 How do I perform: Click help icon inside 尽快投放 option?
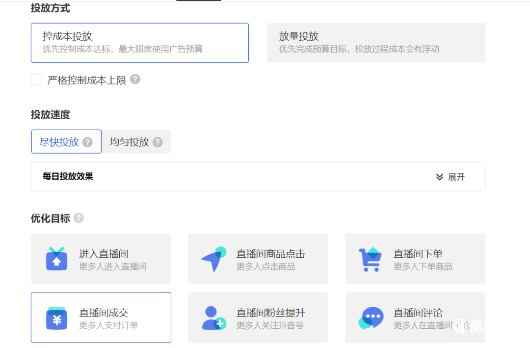tap(87, 142)
